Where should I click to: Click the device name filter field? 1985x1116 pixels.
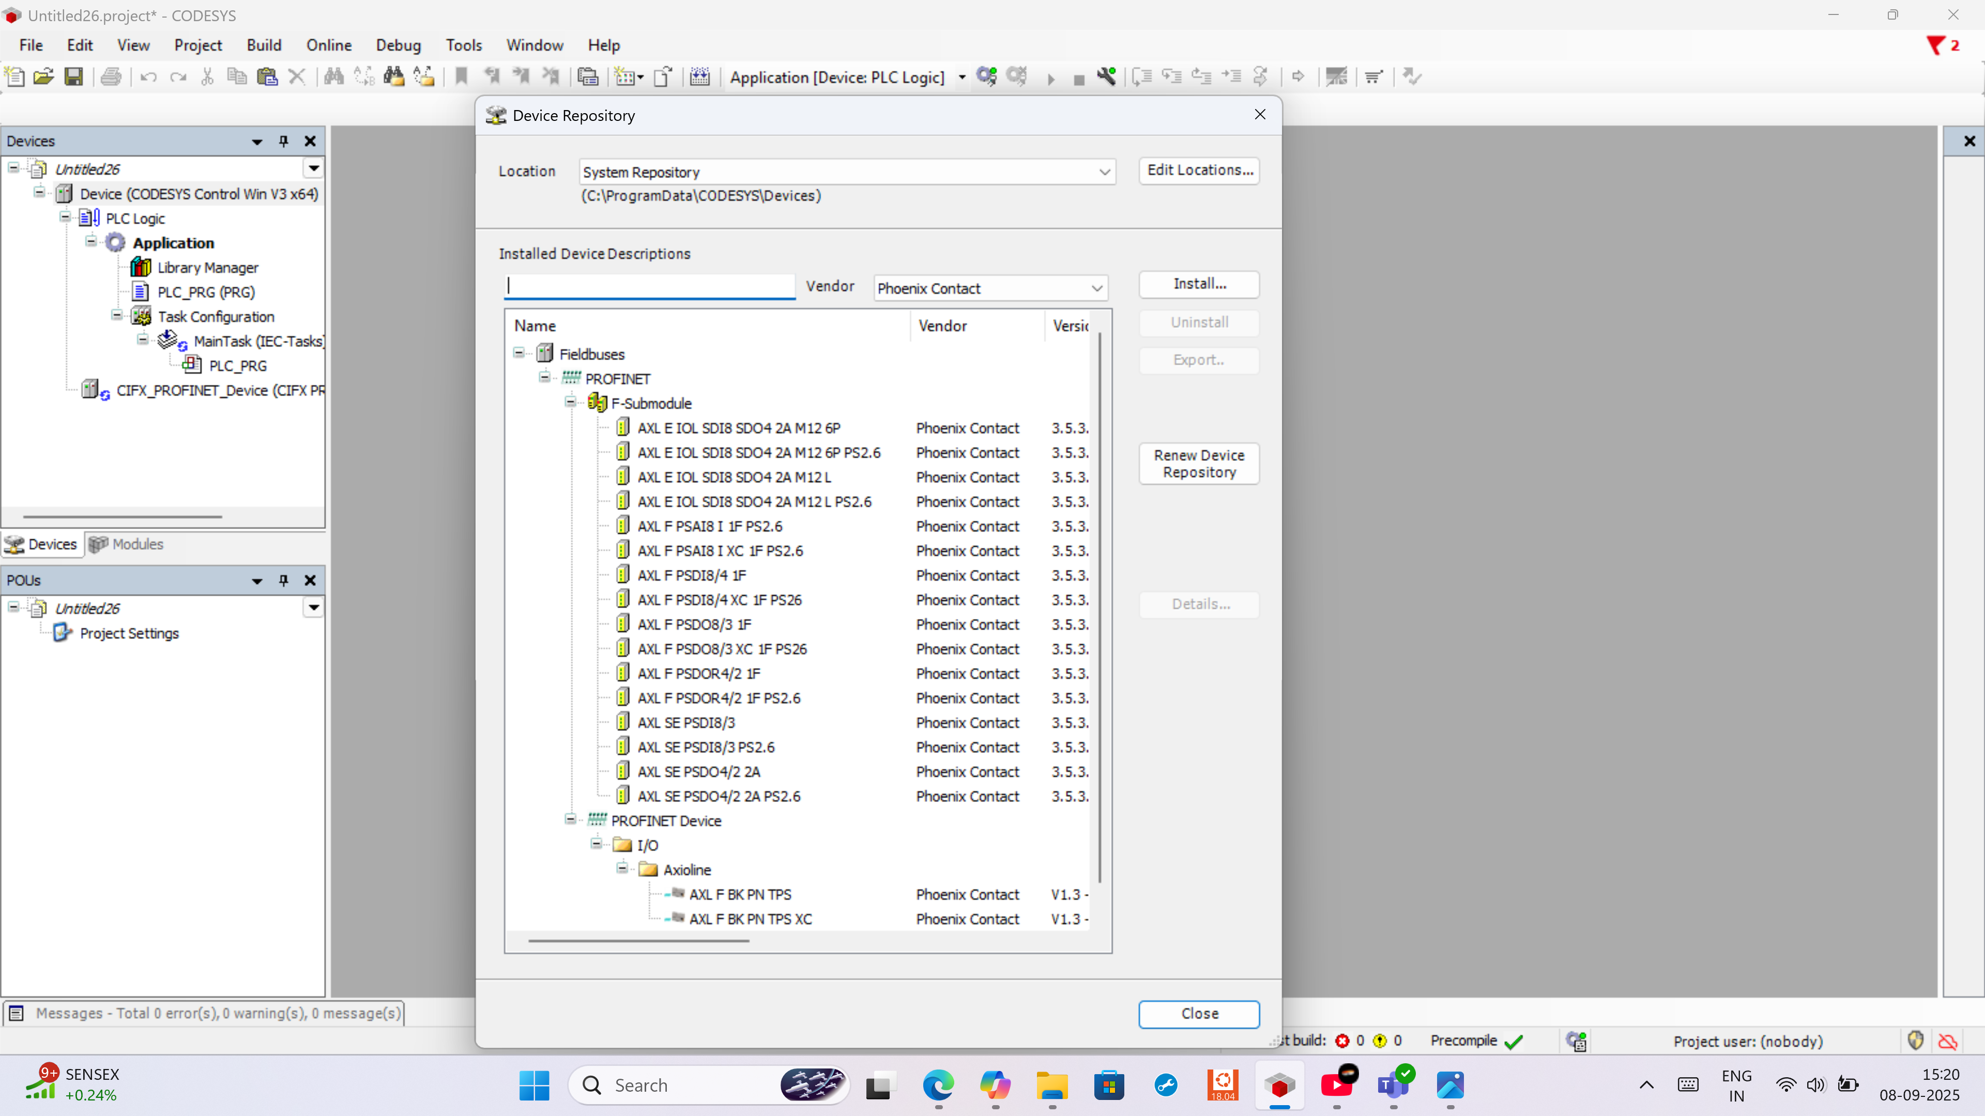click(x=650, y=287)
